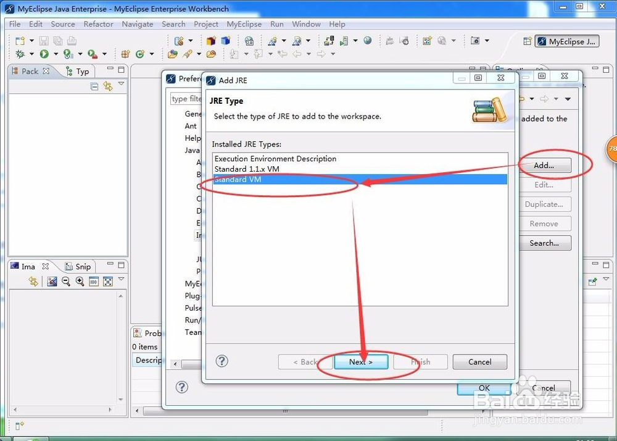The width and height of the screenshot is (617, 441).
Task: Click the Print toolbar icon
Action: tap(72, 41)
